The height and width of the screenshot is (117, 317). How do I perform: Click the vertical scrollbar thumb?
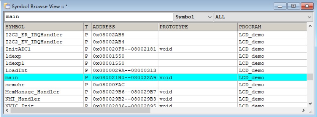click(310, 77)
